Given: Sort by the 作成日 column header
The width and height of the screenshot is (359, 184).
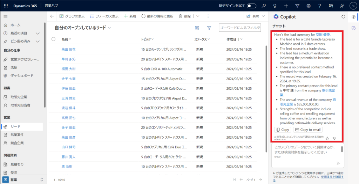Looking at the screenshot, I should click(x=235, y=39).
